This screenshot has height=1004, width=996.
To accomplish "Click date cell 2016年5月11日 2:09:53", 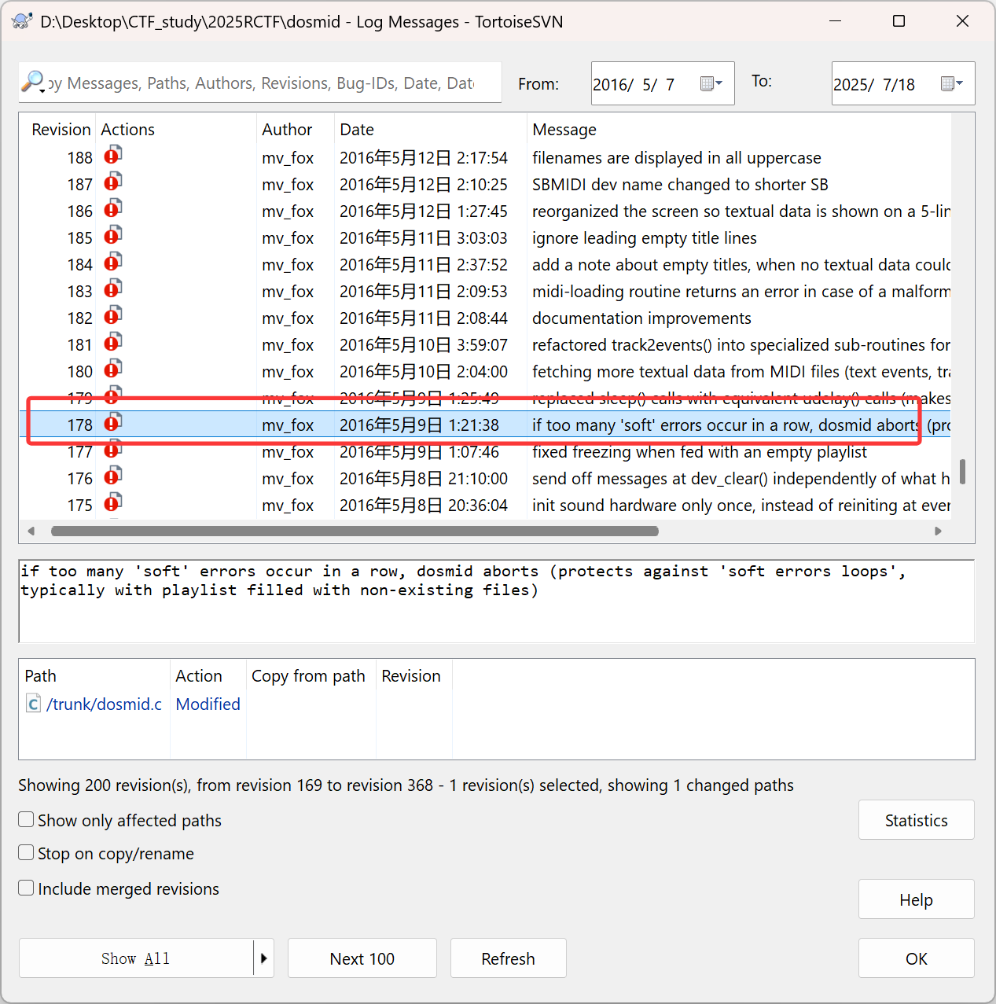I will [x=424, y=292].
